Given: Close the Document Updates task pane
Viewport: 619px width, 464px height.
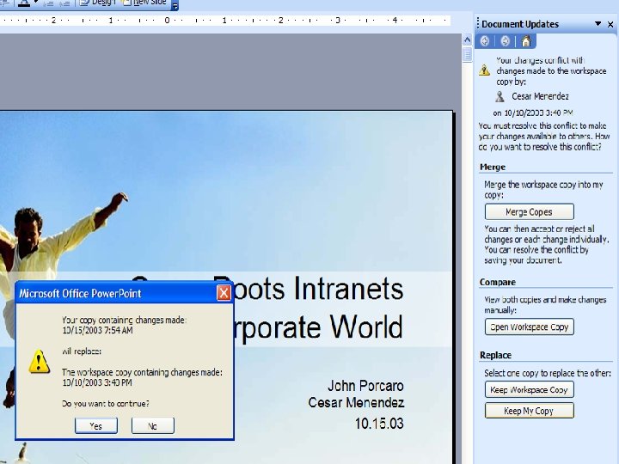Looking at the screenshot, I should pos(610,24).
